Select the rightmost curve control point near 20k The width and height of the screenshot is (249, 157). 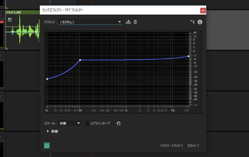(188, 56)
